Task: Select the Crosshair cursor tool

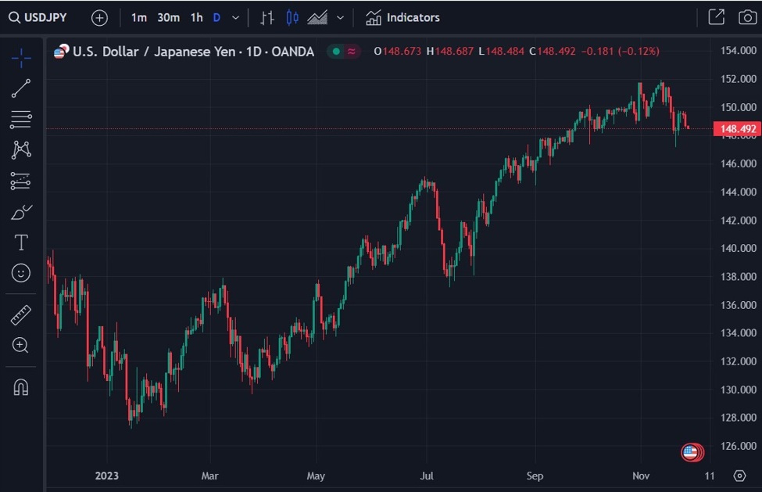Action: (21, 57)
